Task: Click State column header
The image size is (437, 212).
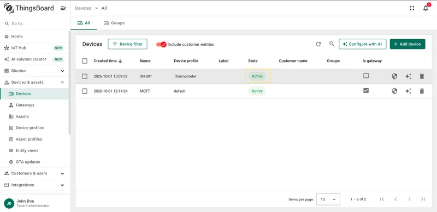Action: click(253, 61)
